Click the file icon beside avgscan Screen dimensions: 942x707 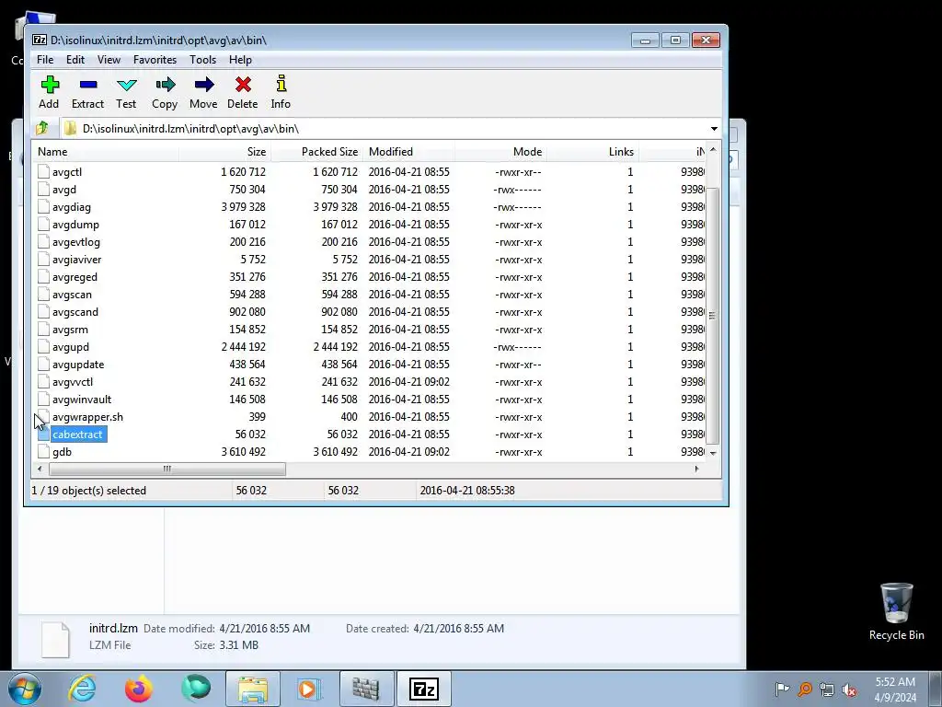(43, 294)
